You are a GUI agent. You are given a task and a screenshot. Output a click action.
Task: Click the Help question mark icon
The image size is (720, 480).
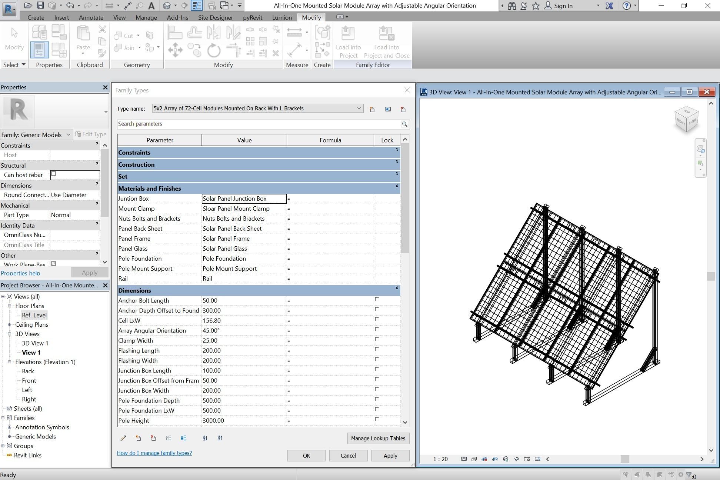point(626,6)
